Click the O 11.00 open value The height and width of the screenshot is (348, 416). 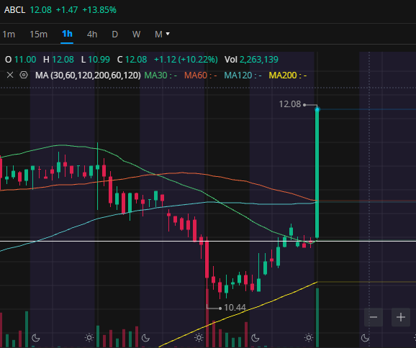20,60
